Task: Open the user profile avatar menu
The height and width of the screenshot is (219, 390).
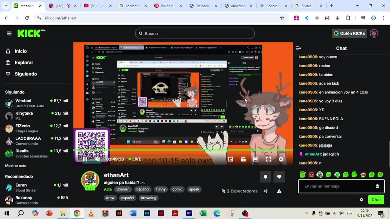Action: (x=374, y=33)
